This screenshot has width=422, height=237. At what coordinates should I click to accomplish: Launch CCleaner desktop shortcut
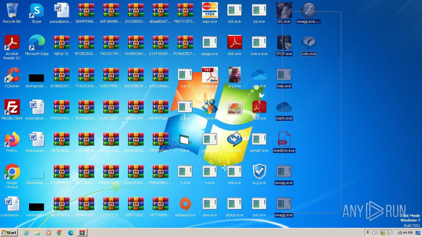[x=12, y=78]
